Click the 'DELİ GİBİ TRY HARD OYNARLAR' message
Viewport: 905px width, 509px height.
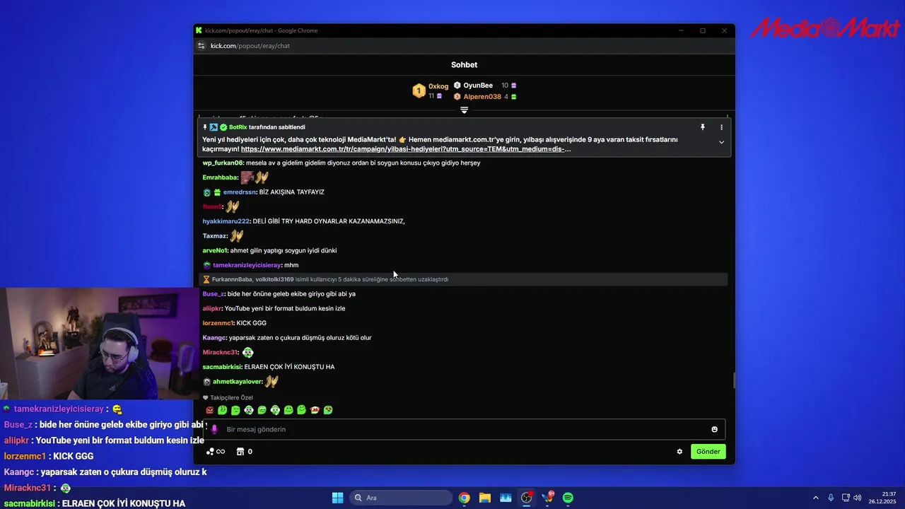[329, 221]
